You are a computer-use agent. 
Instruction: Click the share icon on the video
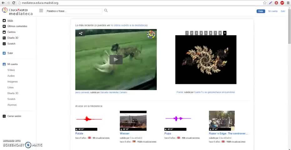tap(81, 33)
